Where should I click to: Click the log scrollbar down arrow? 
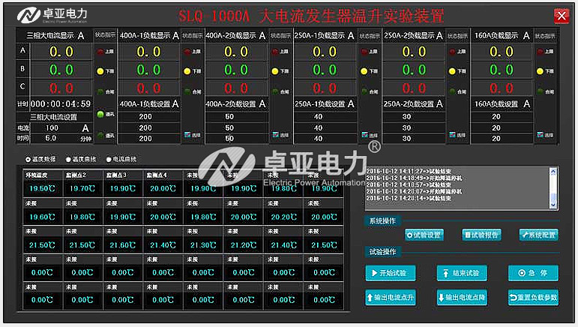[x=553, y=205]
